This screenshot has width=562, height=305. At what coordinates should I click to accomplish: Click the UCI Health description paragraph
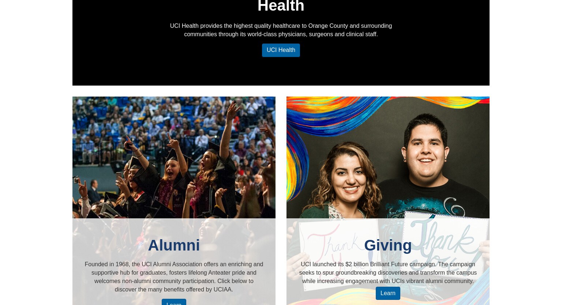click(x=281, y=30)
